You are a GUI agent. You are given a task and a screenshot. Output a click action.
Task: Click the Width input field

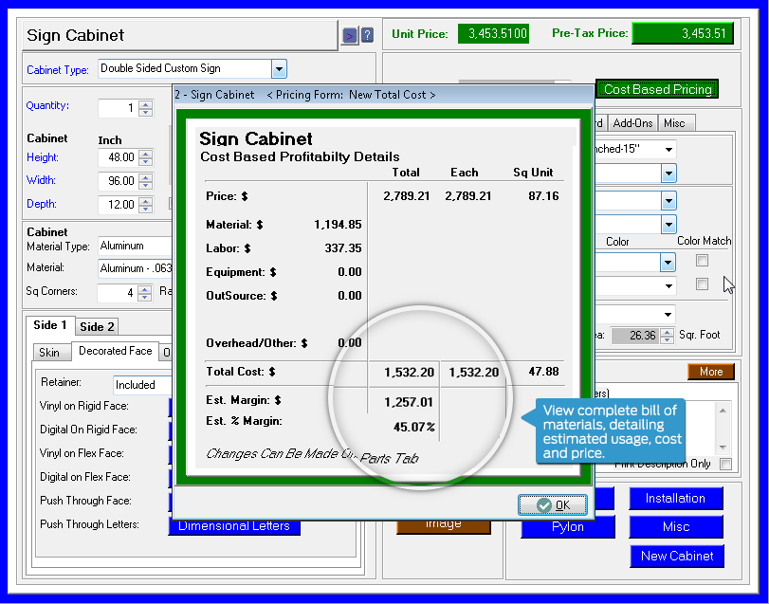coord(118,181)
